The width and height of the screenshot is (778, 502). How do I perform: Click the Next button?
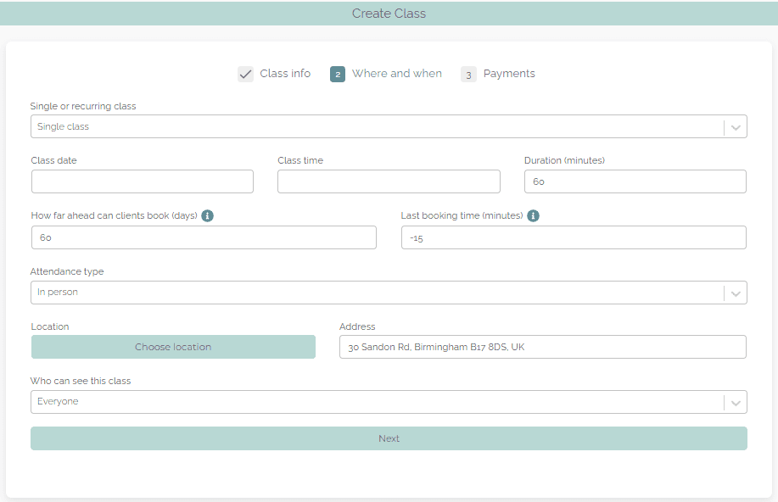(x=389, y=438)
